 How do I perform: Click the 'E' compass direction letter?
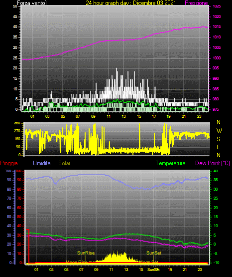(218, 147)
